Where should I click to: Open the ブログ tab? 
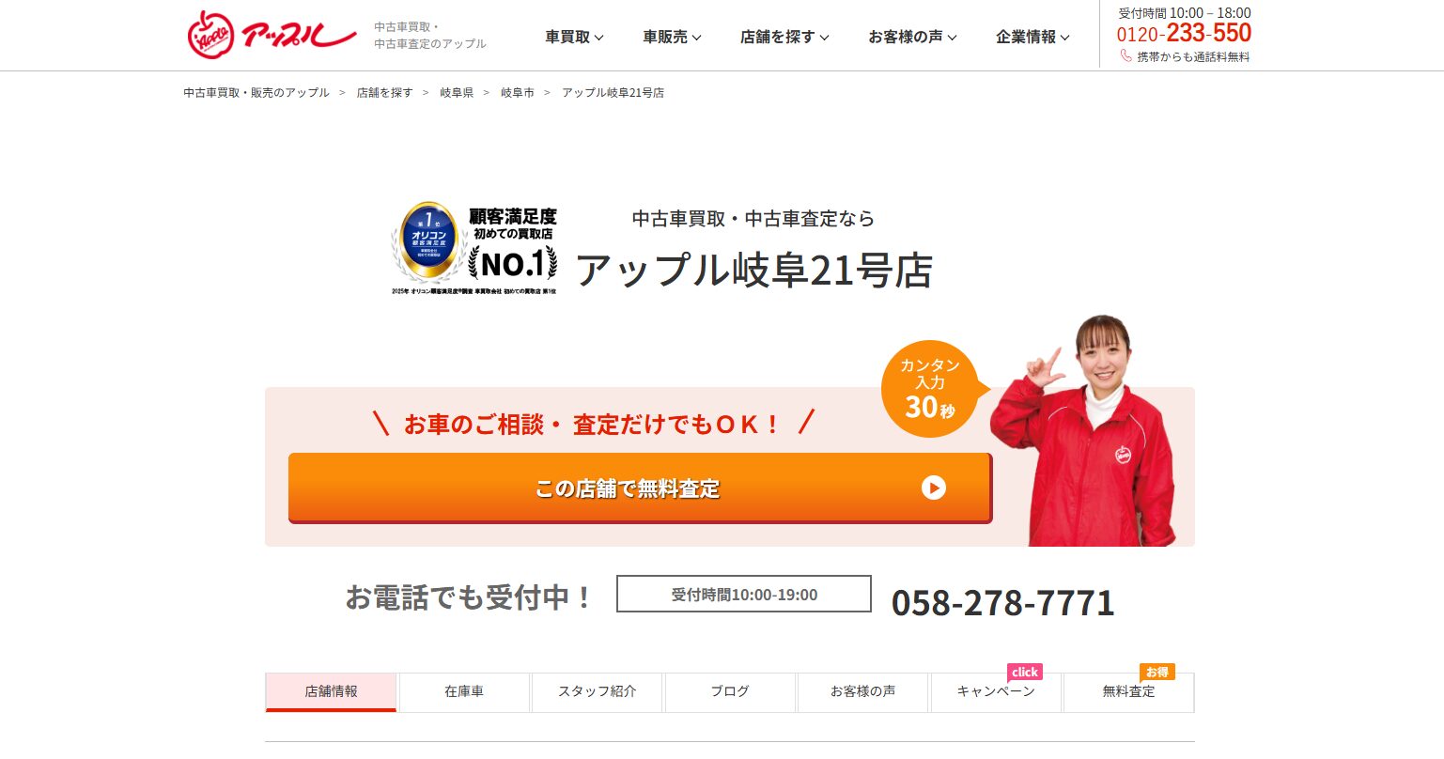coord(730,691)
